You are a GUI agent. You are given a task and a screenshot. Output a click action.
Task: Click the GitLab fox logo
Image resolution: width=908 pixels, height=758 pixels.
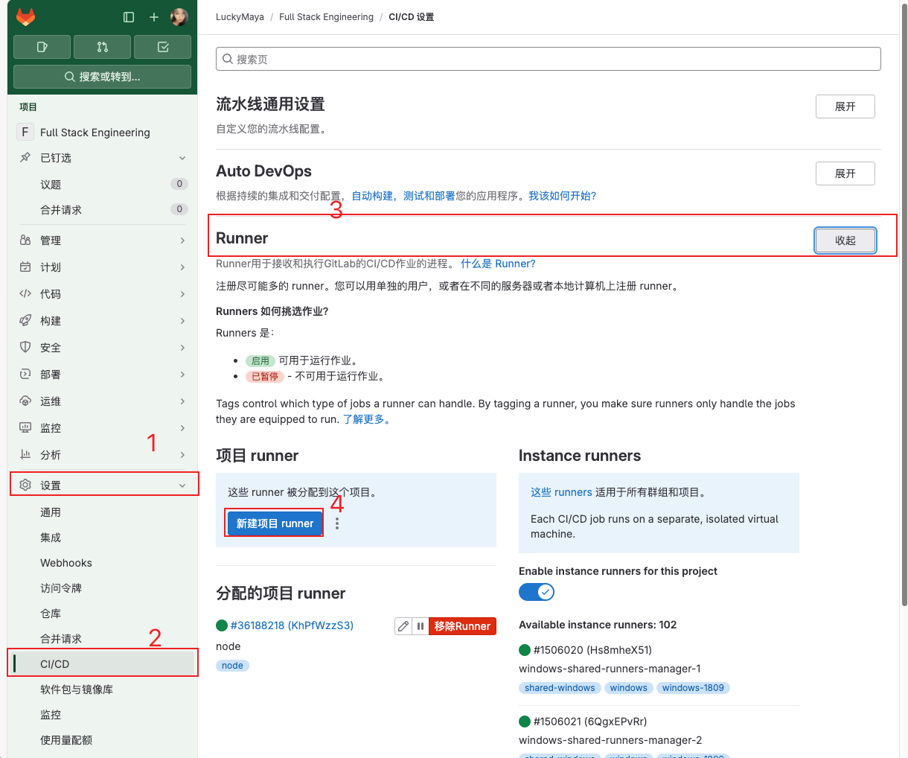pos(25,16)
